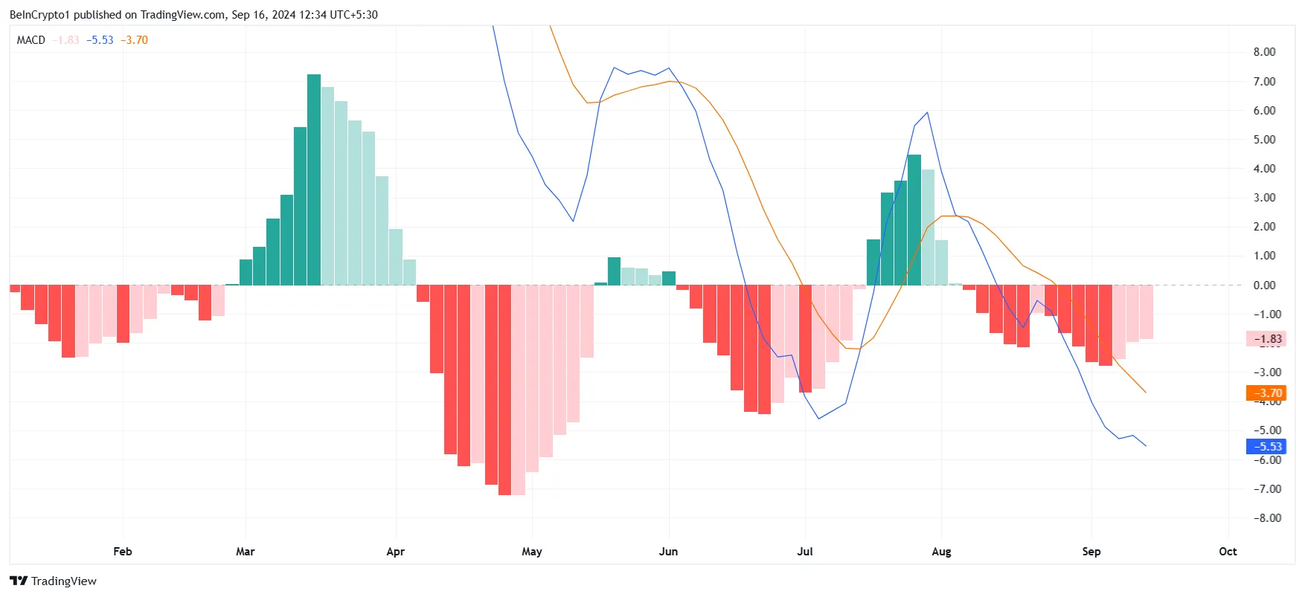Click the blue -5.53 MACD legend value
Image resolution: width=1305 pixels, height=597 pixels.
tap(100, 40)
